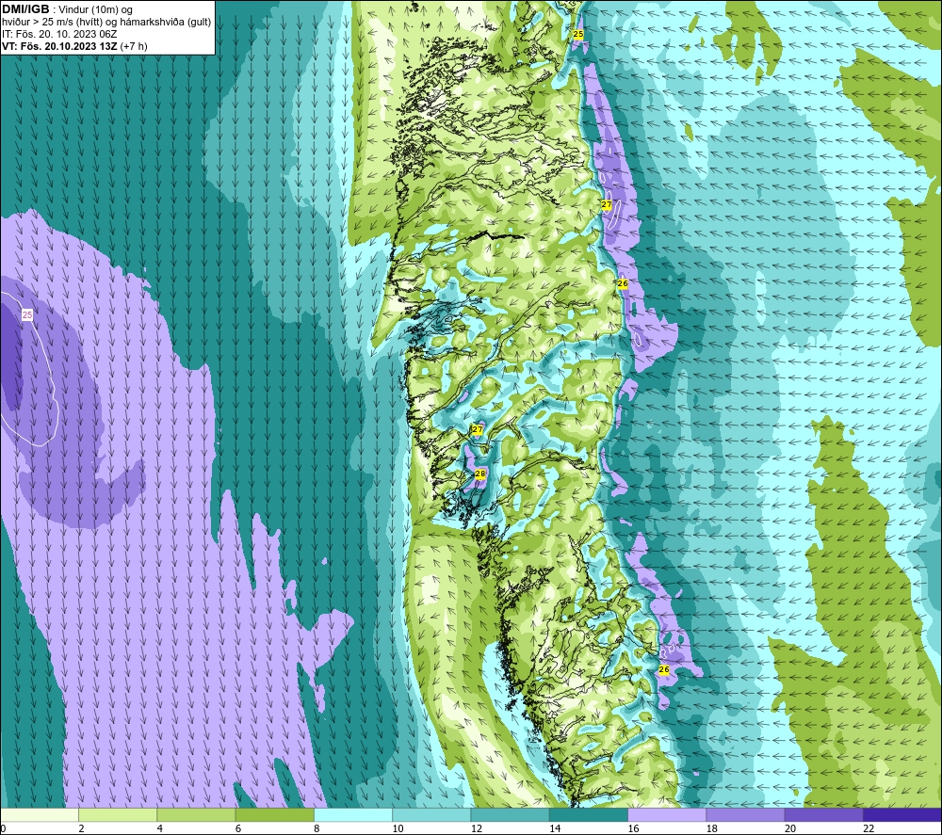Image resolution: width=942 pixels, height=835 pixels.
Task: Pick the 14–16 m/s dark teal scale swatch
Action: 589,814
